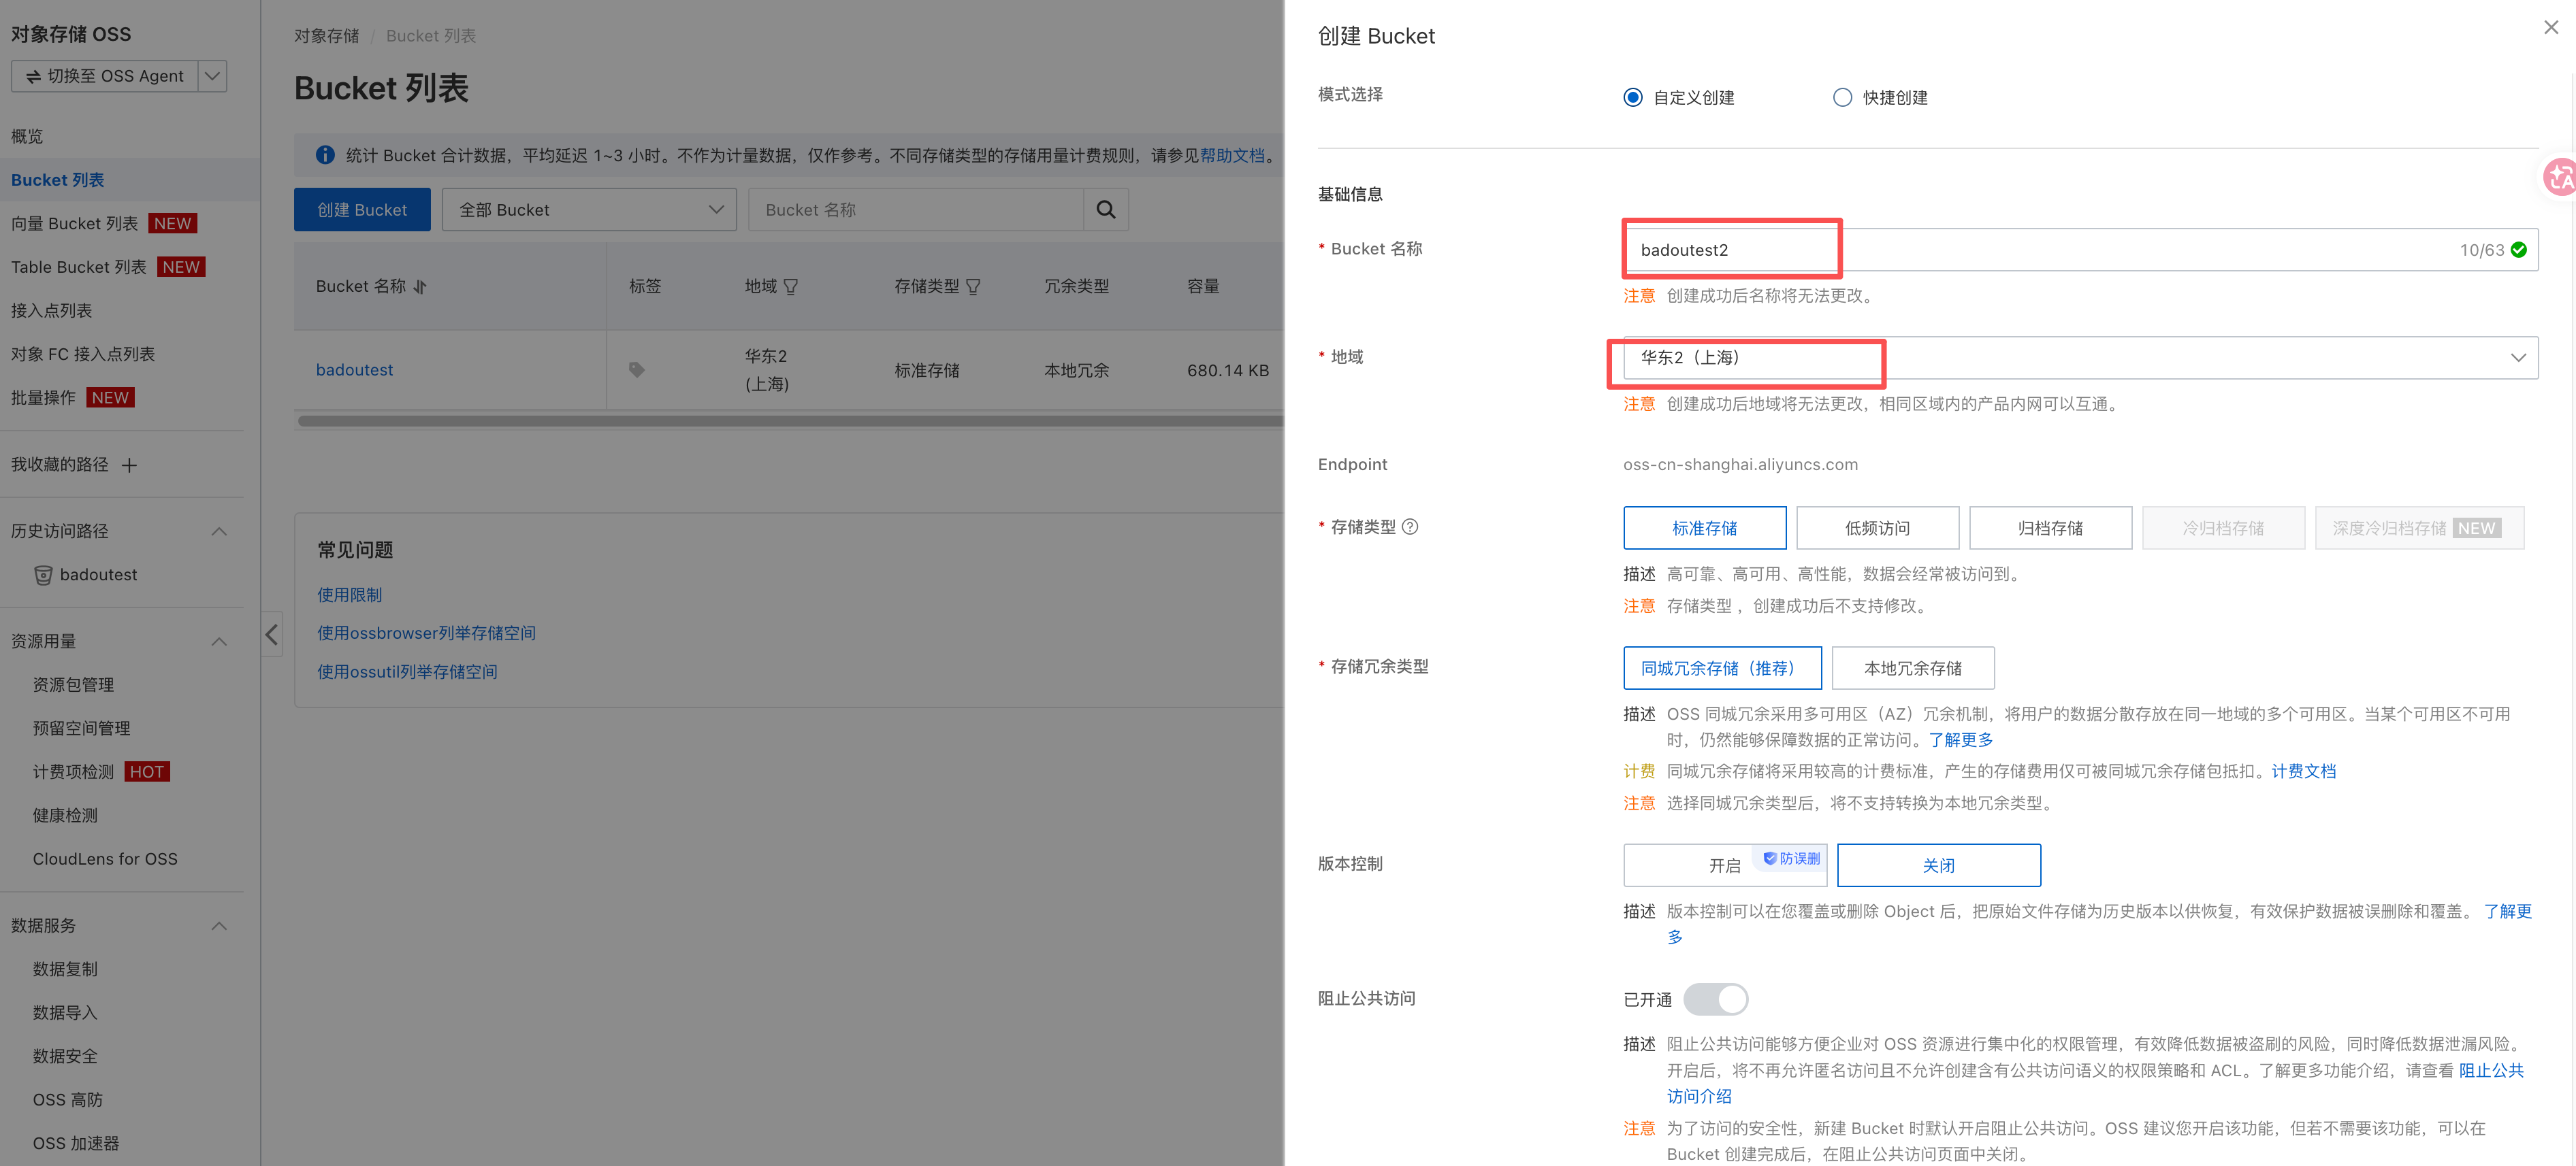Click the translate floating icon at right edge
The width and height of the screenshot is (2576, 1166).
(2560, 178)
